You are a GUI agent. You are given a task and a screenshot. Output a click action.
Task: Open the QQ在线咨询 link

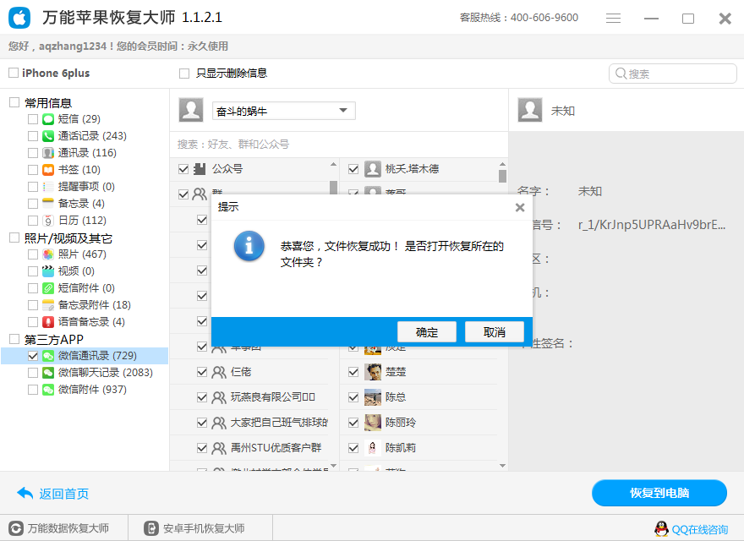(700, 530)
